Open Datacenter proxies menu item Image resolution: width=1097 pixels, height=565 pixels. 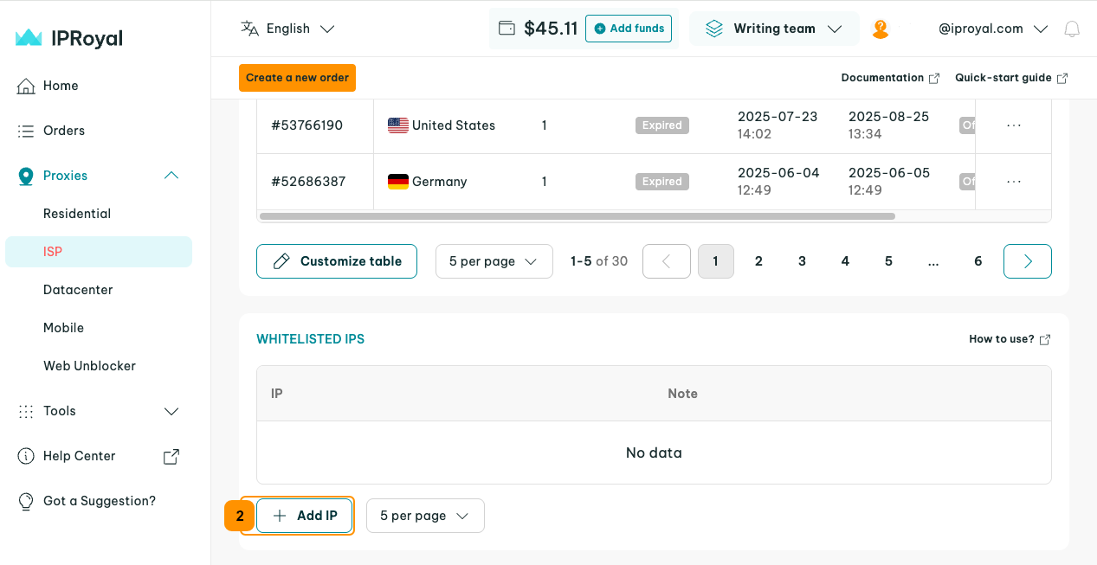tap(78, 290)
